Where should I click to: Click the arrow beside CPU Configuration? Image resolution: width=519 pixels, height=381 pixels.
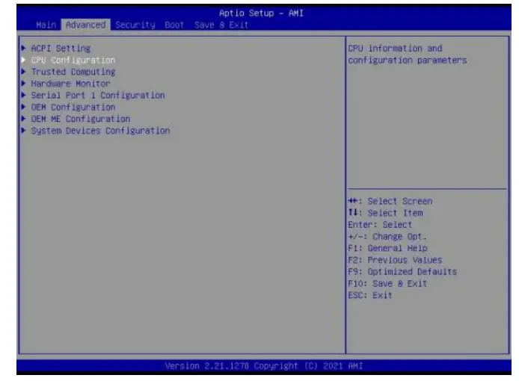click(23, 60)
